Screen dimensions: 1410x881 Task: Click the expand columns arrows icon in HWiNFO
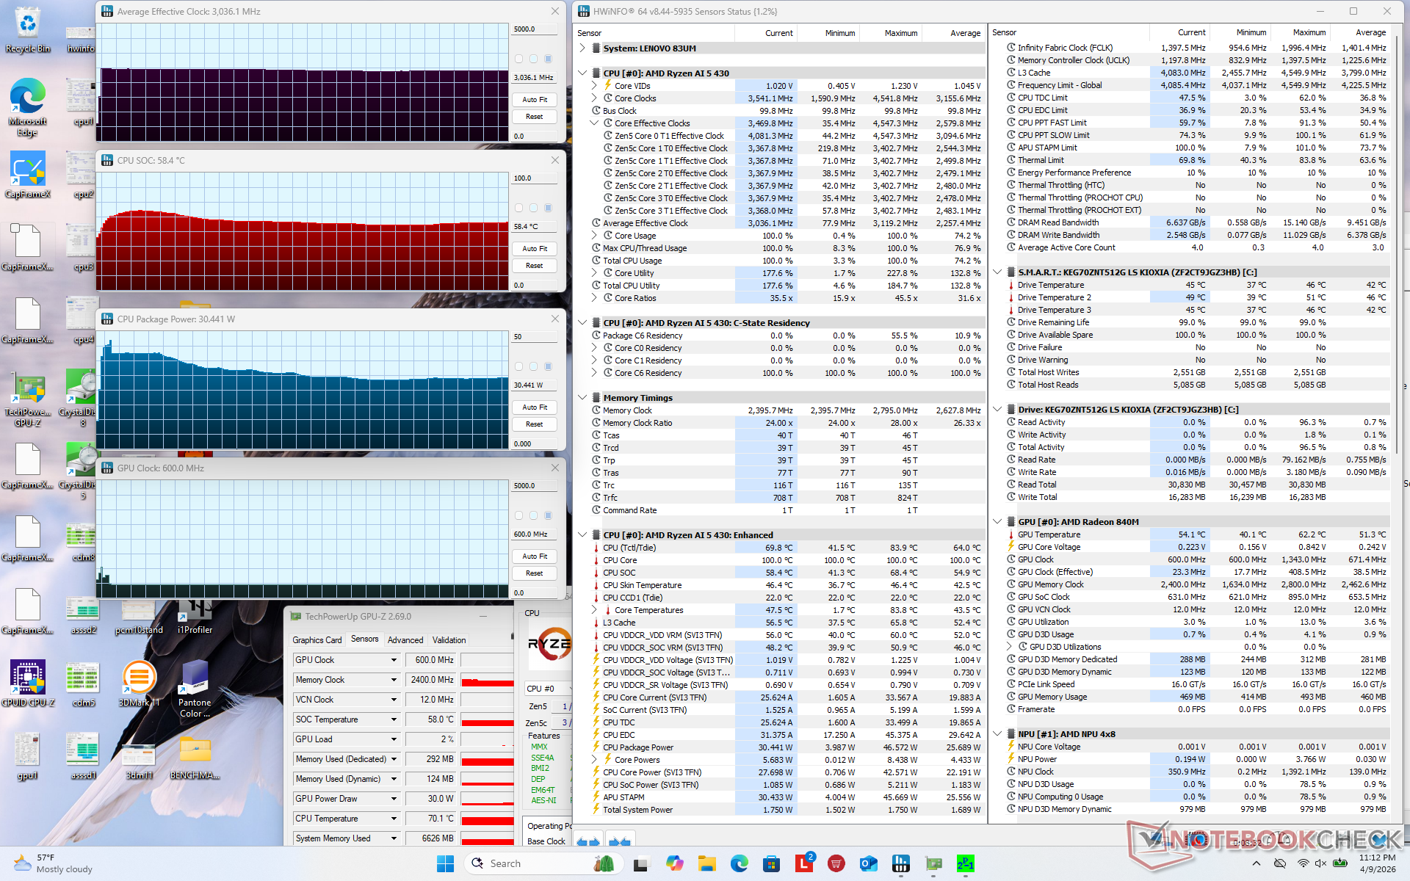[587, 841]
